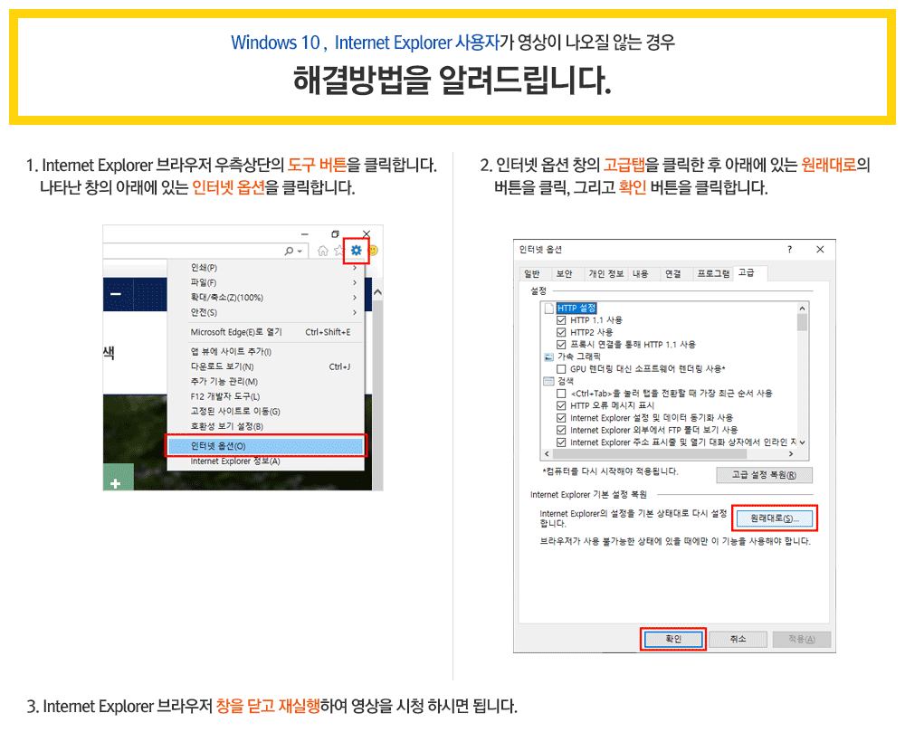Click settings list scroll down arrow
The height and width of the screenshot is (751, 905).
click(x=802, y=442)
